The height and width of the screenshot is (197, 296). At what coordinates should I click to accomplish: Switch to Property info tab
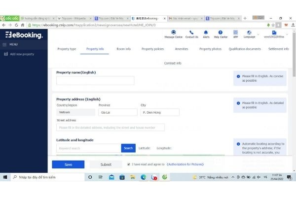point(95,49)
